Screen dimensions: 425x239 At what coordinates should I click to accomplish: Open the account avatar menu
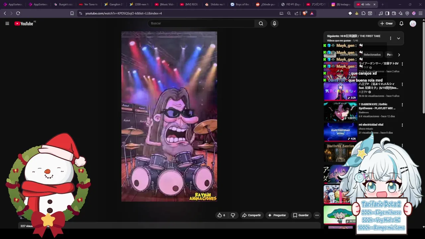click(413, 24)
